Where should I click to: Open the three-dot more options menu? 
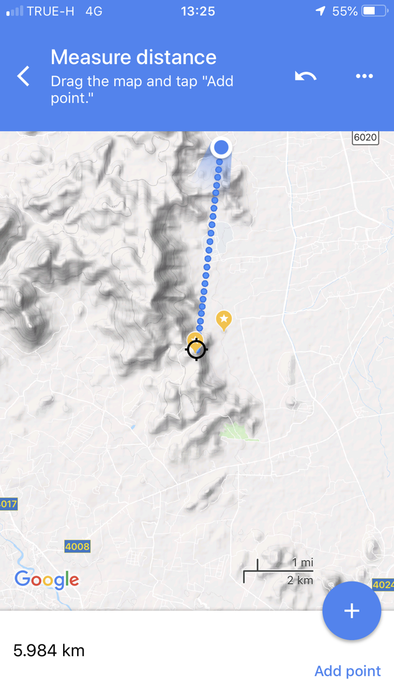(364, 76)
